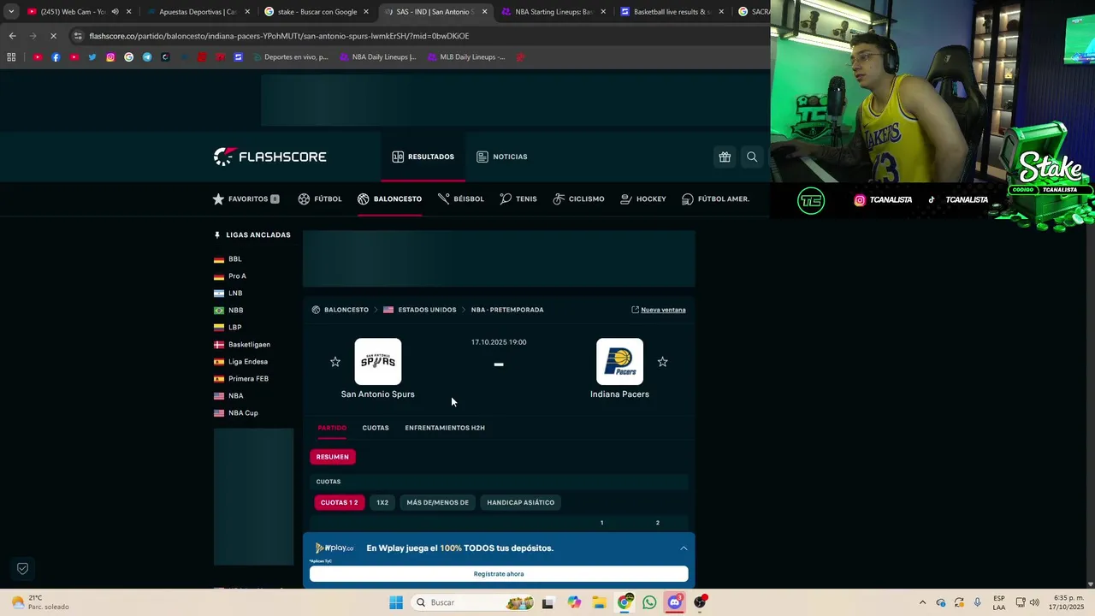
Task: Open the match in Nueva ventana
Action: (x=659, y=310)
